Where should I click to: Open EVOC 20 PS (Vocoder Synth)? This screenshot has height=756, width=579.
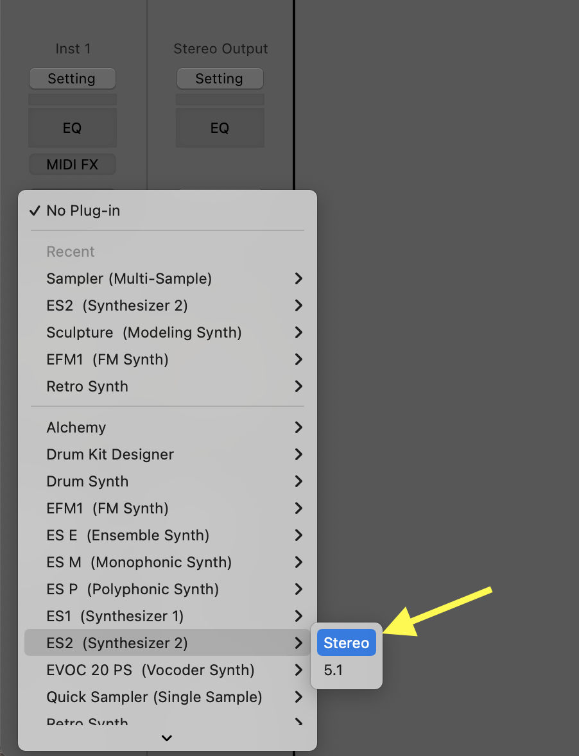tap(150, 670)
